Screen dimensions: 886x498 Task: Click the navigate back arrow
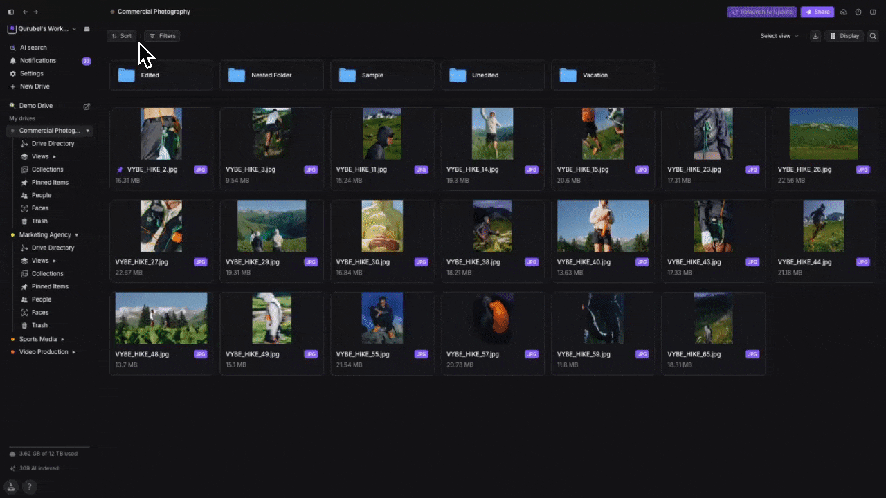[x=26, y=12]
